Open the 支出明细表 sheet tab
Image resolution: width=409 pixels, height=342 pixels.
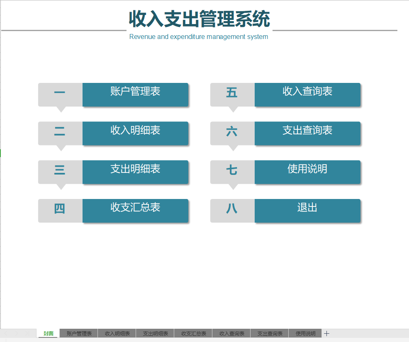(x=155, y=333)
